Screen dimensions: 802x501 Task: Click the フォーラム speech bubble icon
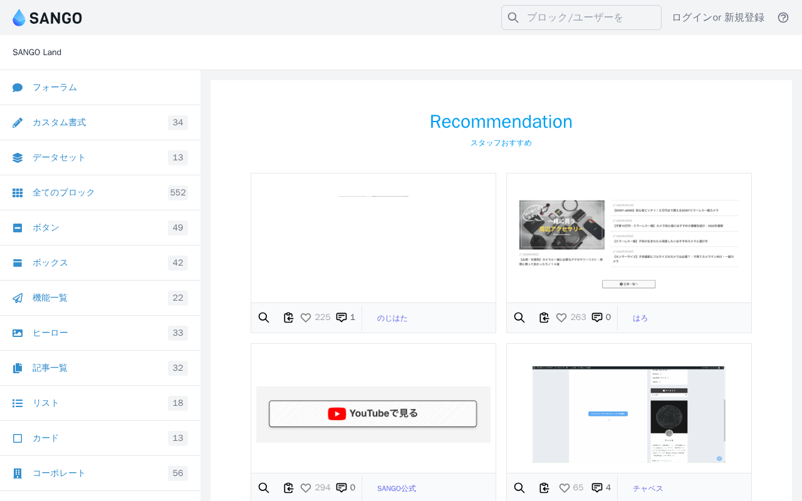pos(18,88)
